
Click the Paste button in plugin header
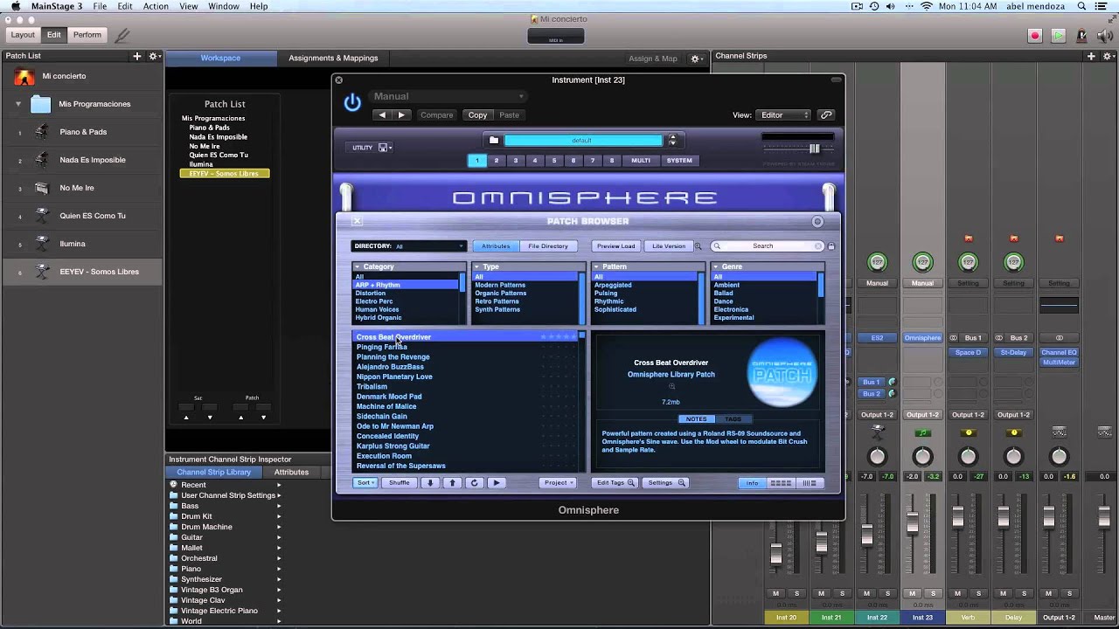509,115
